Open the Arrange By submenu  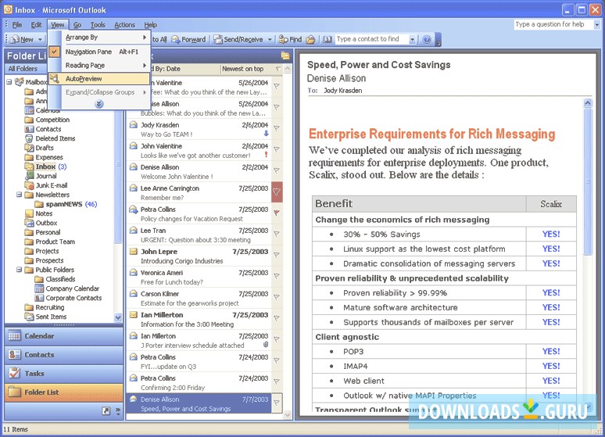99,38
